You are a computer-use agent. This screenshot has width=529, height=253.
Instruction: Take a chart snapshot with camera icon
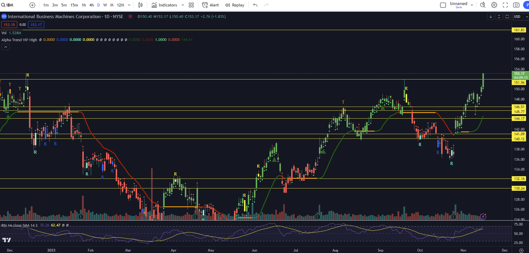(x=516, y=5)
